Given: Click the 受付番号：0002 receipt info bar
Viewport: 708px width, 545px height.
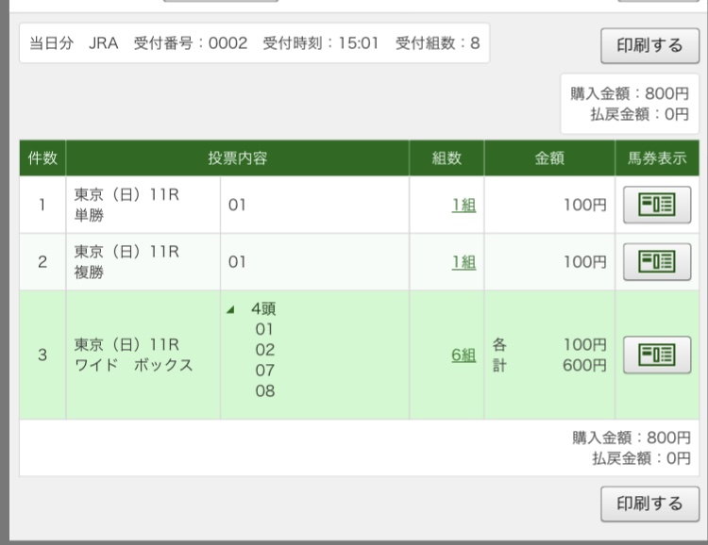Looking at the screenshot, I should click(255, 43).
